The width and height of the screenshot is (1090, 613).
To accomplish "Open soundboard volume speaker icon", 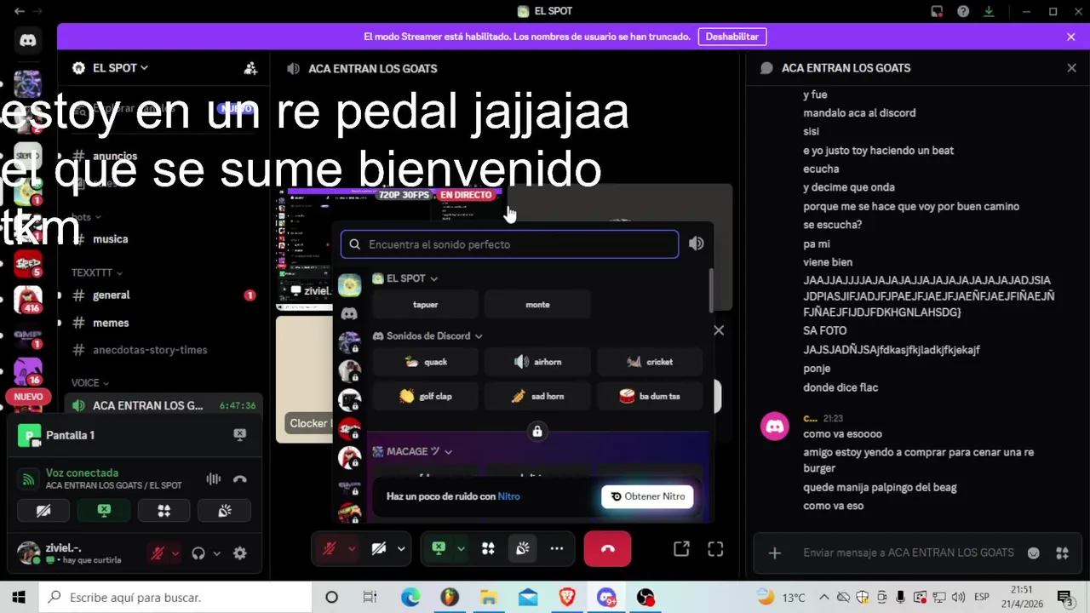I will [696, 243].
